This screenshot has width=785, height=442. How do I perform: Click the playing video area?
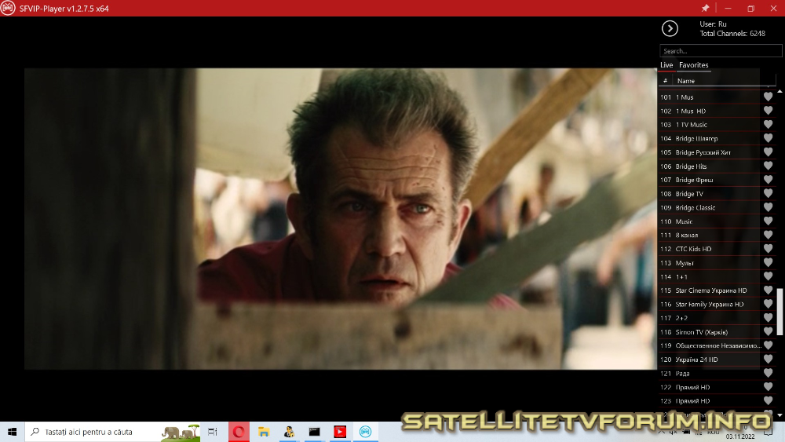(x=341, y=219)
